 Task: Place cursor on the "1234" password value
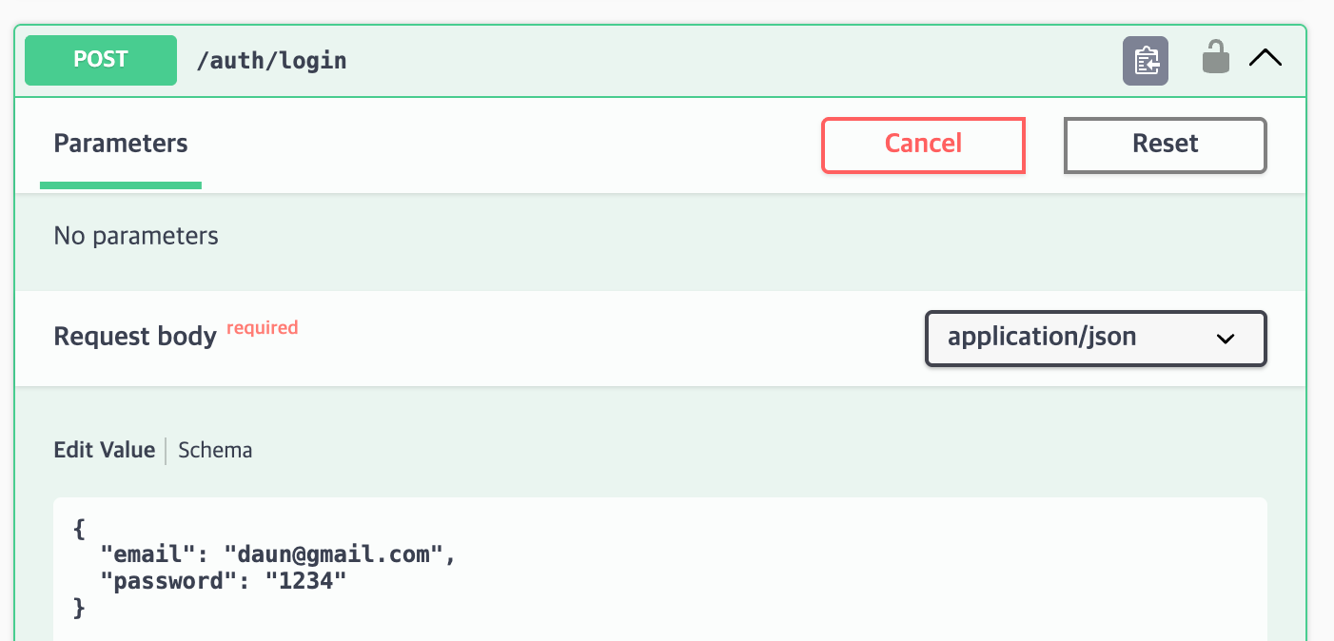pos(305,581)
